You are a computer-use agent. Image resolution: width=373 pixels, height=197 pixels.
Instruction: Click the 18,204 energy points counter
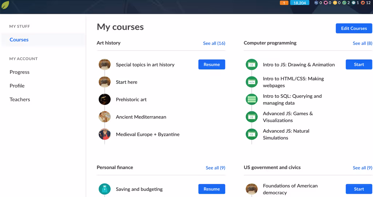tap(300, 3)
